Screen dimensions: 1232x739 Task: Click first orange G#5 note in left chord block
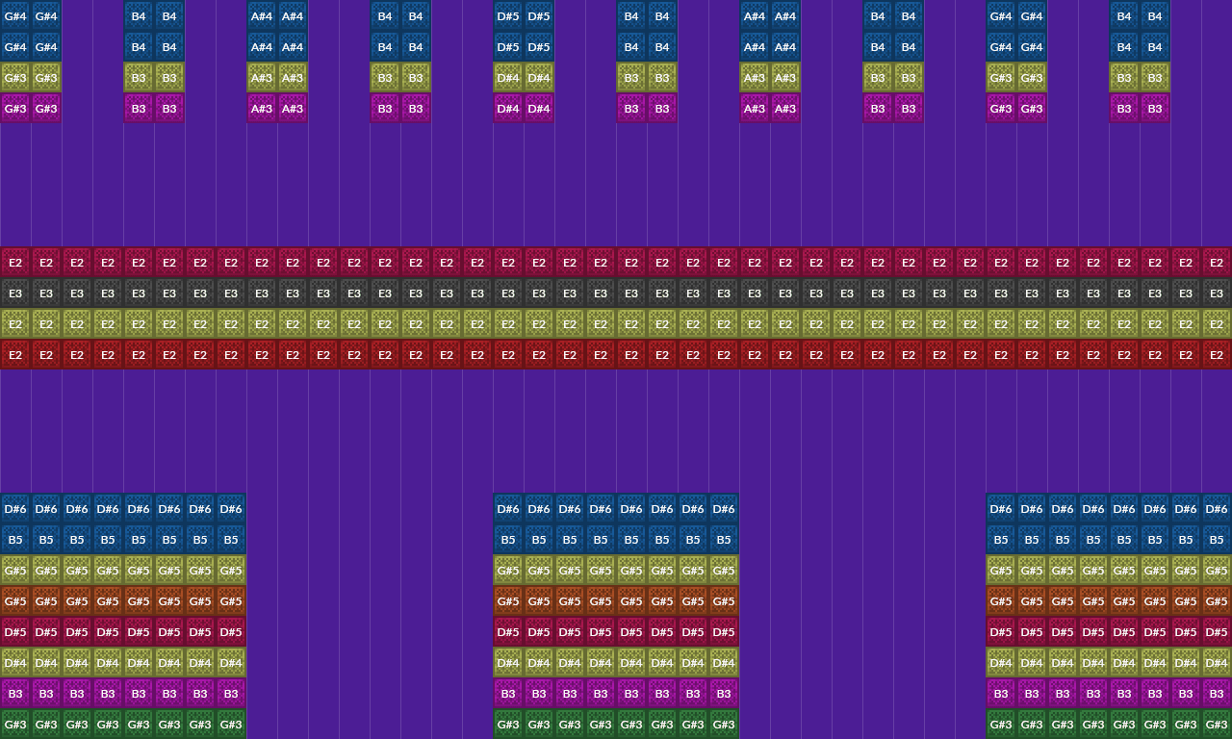15,601
